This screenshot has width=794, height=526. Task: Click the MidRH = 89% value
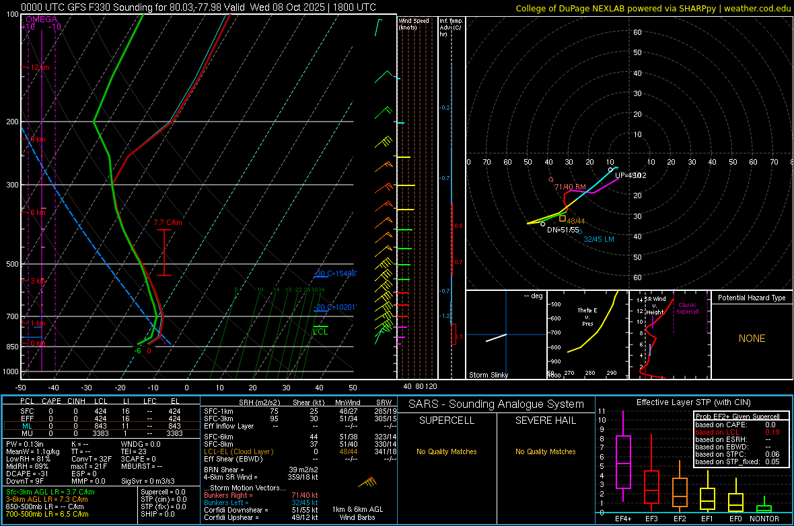28,466
